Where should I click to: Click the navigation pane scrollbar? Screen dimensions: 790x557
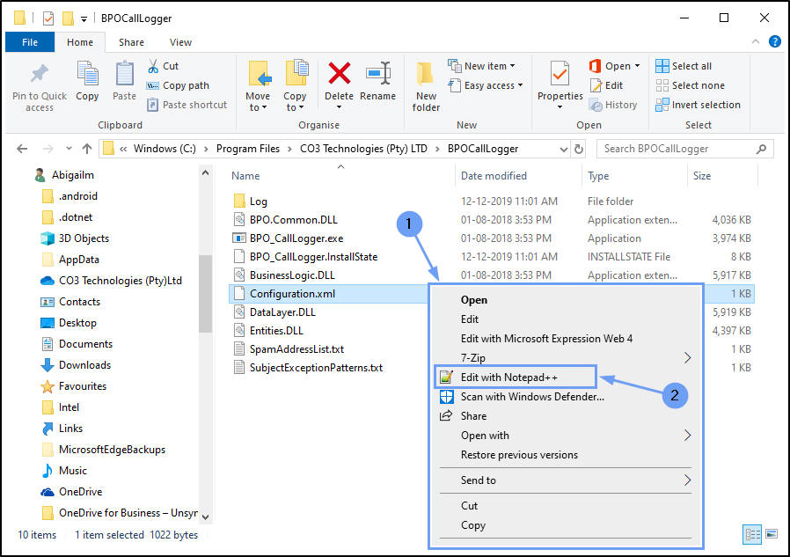205,293
